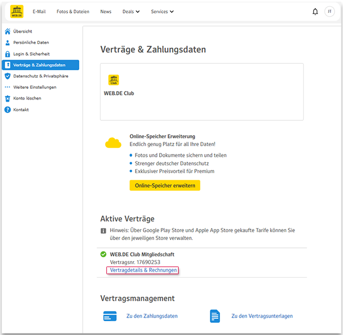The width and height of the screenshot is (343, 335).
Task: Click the Aktive Verträge heading
Action: click(x=127, y=219)
